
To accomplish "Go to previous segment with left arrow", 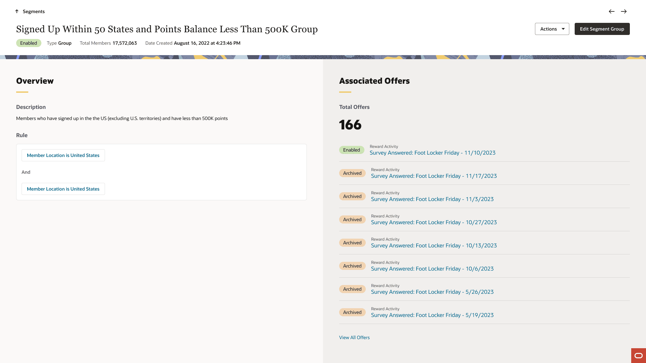I will pos(612,11).
